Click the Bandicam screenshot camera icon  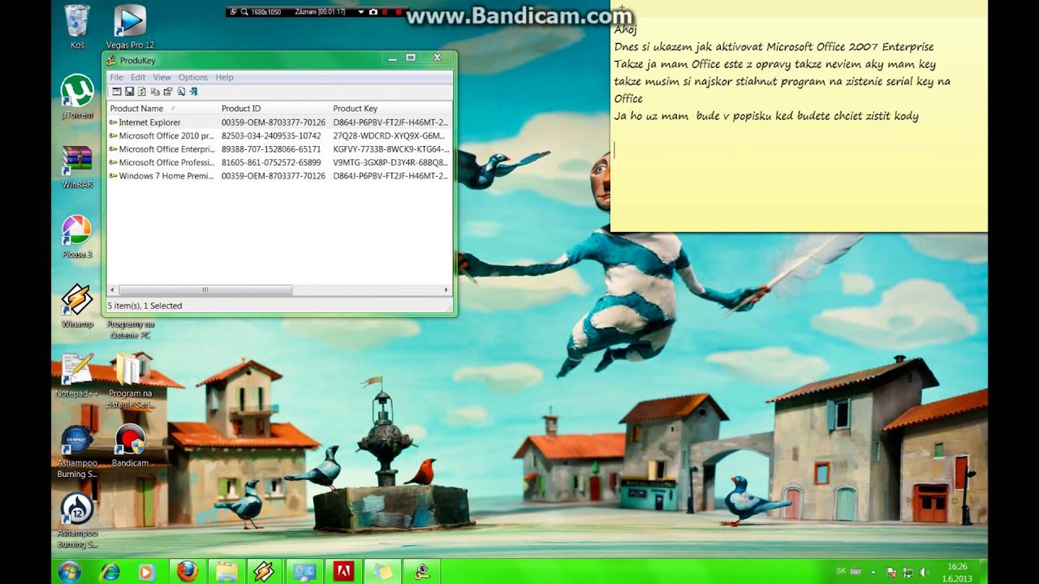pos(373,12)
